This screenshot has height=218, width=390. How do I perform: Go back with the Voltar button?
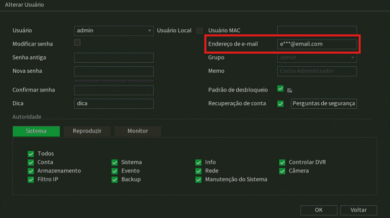tap(359, 210)
